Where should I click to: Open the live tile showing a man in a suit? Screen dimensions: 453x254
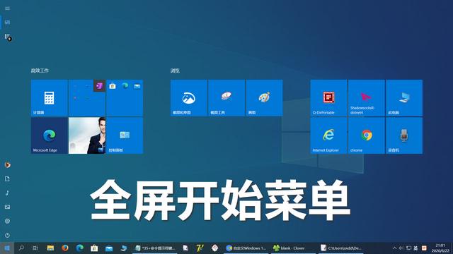tap(87, 135)
